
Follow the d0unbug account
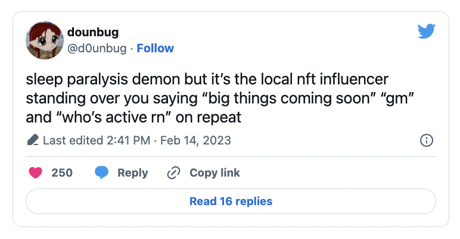[155, 48]
